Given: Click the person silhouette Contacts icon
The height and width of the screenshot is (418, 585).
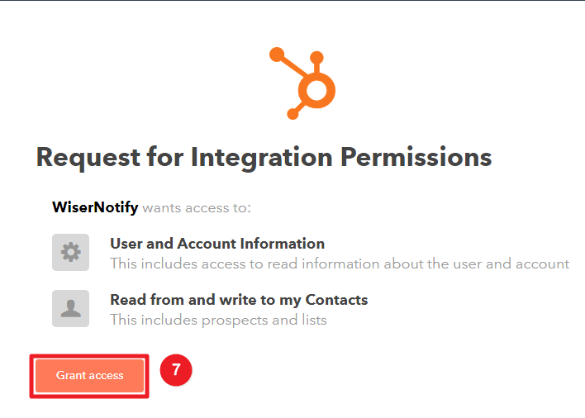Looking at the screenshot, I should pyautogui.click(x=70, y=308).
